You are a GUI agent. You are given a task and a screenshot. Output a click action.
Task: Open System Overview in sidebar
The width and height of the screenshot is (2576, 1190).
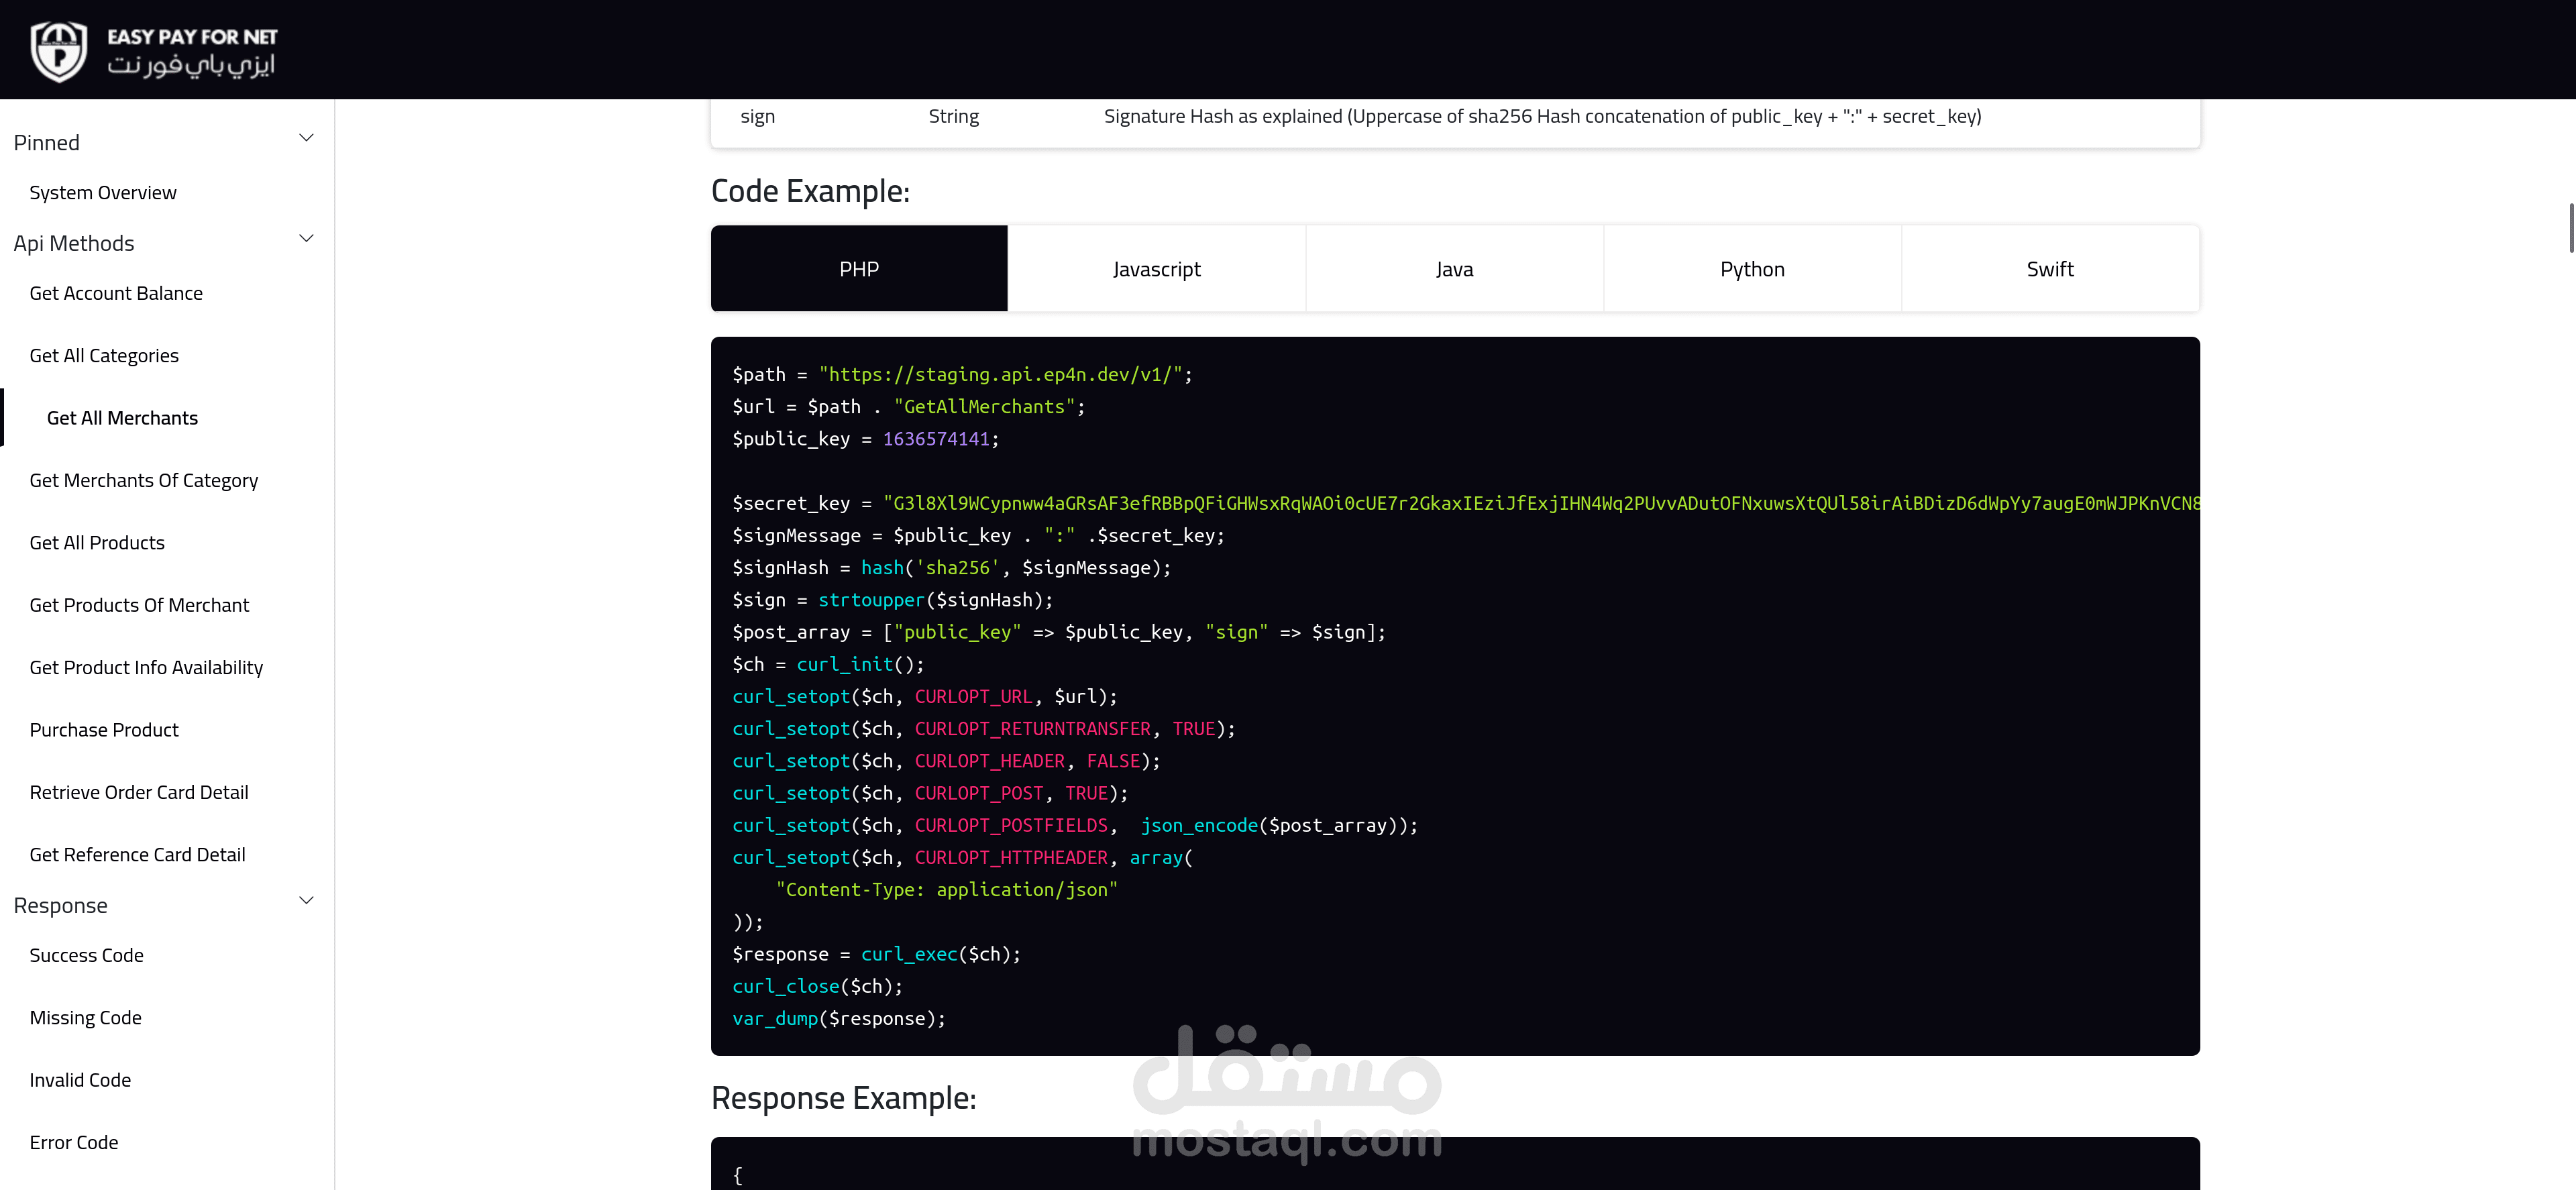coord(103,193)
